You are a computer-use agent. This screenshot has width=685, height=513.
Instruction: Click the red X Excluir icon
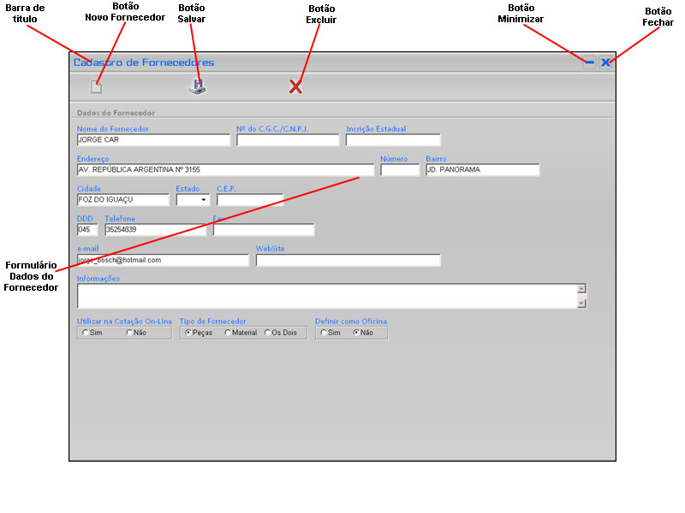point(295,86)
